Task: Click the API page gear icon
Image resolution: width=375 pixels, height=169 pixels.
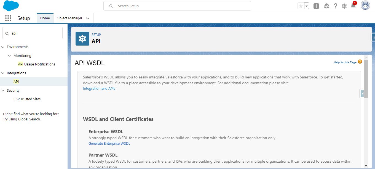Action: (82, 39)
